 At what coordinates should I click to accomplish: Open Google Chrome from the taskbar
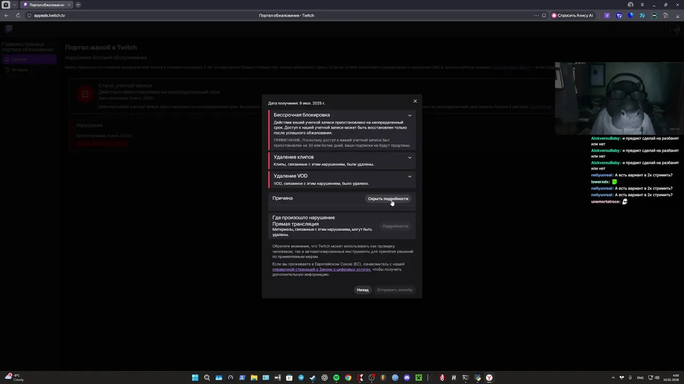click(348, 378)
